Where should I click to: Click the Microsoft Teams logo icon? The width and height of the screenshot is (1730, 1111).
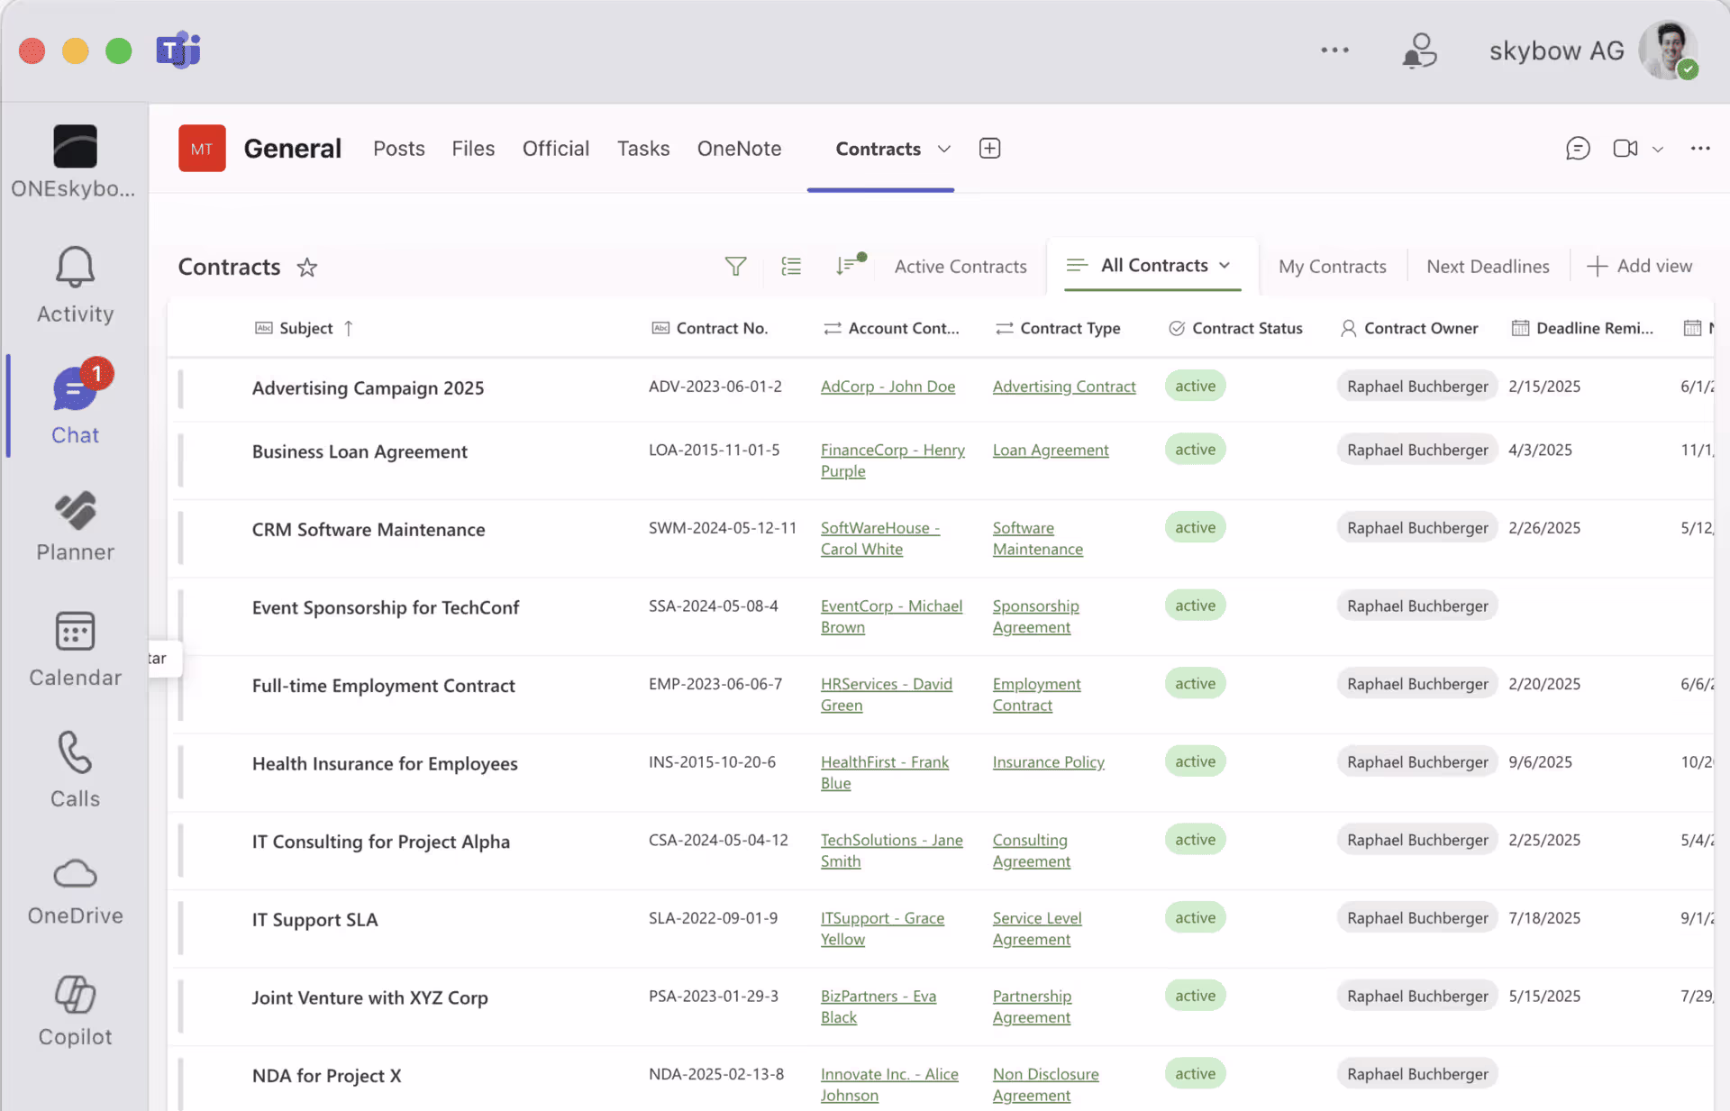[x=178, y=50]
